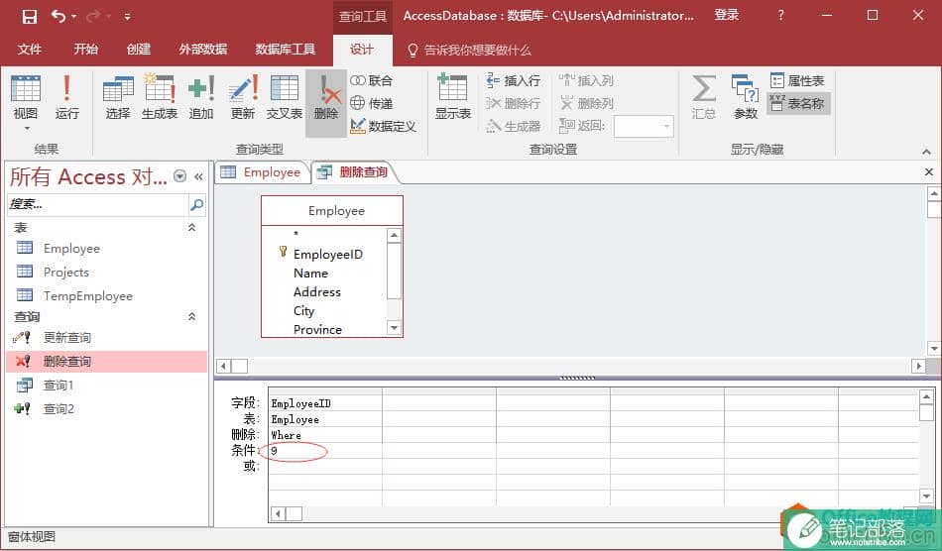The height and width of the screenshot is (551, 942).
Task: Open the 文件 menu
Action: pyautogui.click(x=30, y=50)
